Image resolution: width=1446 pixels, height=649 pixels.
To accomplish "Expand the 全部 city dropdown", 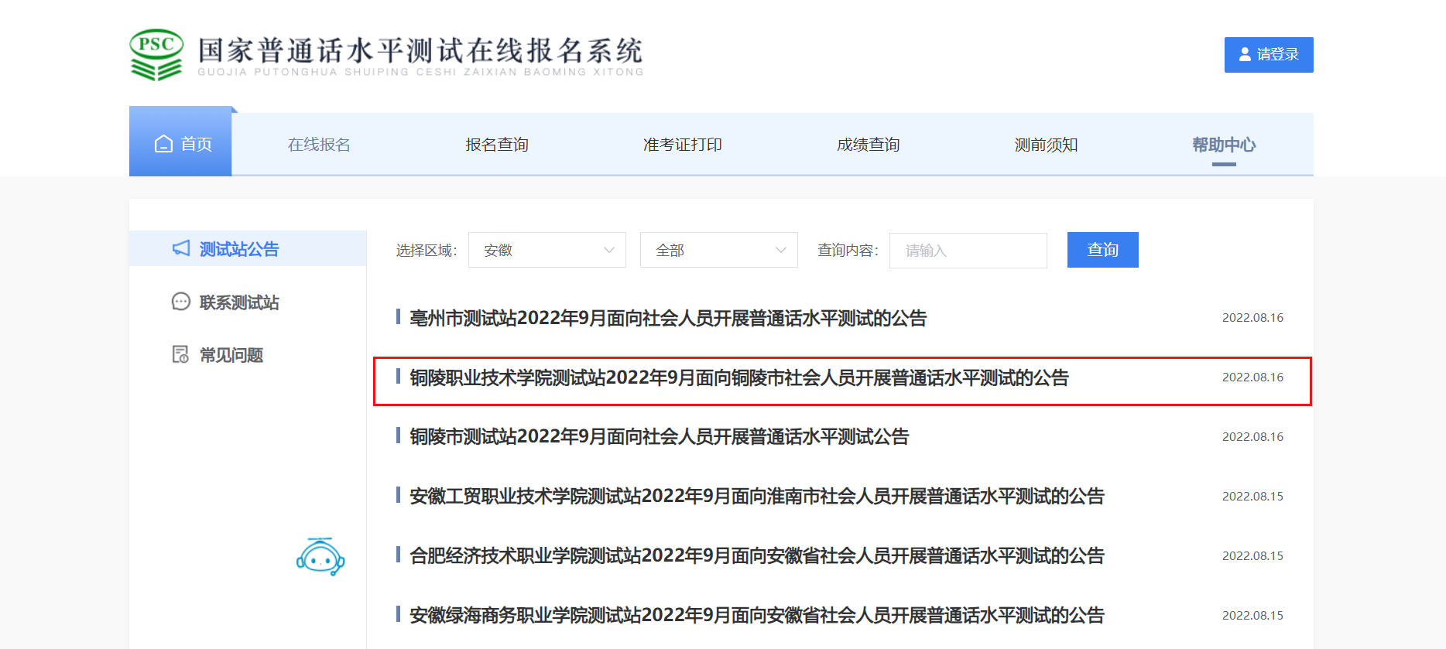I will coord(719,250).
